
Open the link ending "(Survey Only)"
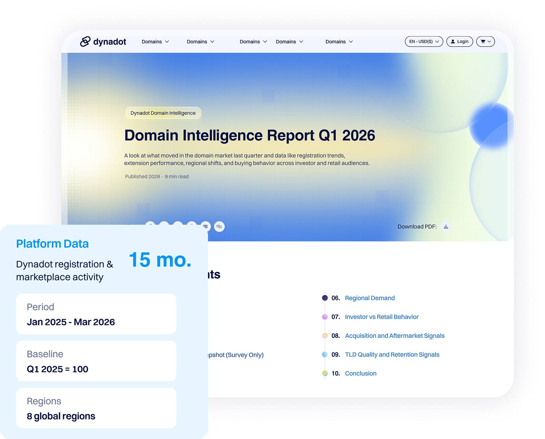(236, 355)
